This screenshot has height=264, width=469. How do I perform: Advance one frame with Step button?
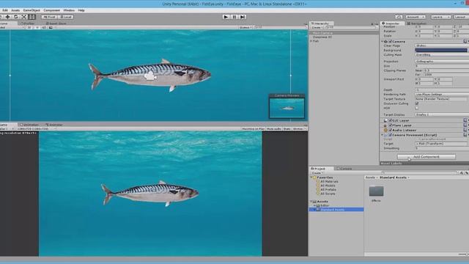(243, 17)
